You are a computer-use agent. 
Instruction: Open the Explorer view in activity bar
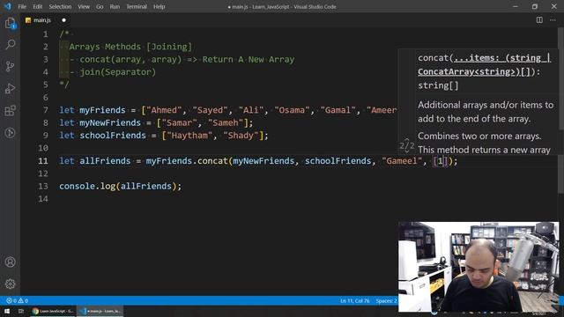[10, 24]
